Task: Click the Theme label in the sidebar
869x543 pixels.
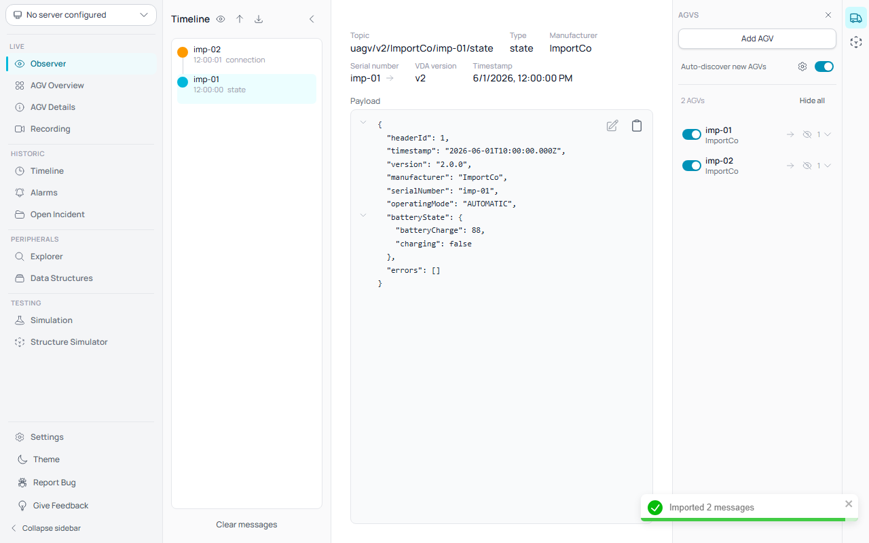Action: [46, 460]
